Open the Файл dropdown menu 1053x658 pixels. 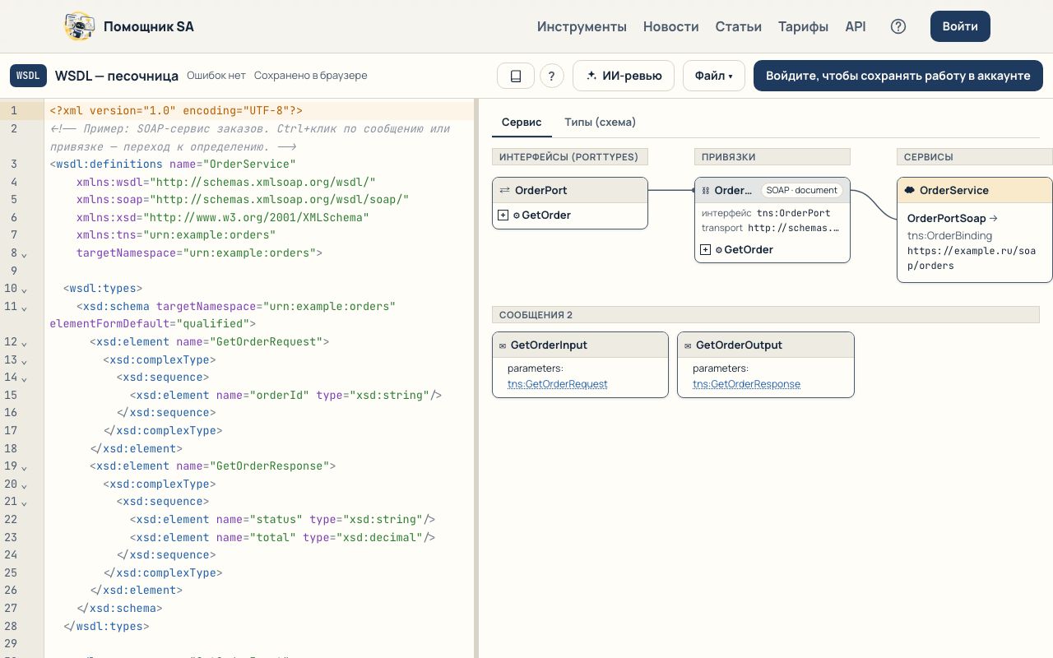[x=714, y=76]
